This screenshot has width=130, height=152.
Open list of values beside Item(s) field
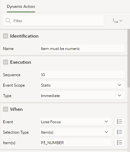click(x=120, y=143)
